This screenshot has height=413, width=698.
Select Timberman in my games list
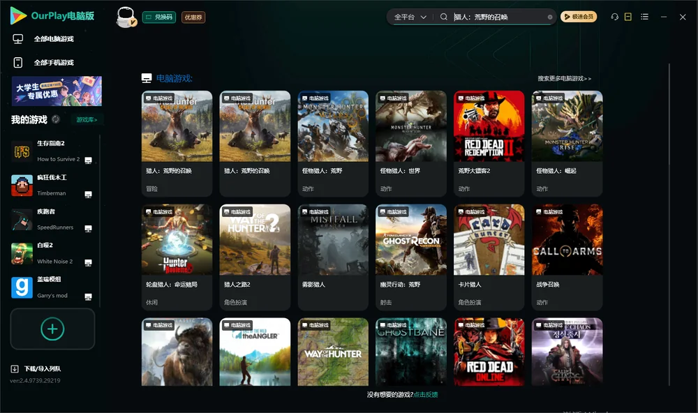[x=52, y=185]
